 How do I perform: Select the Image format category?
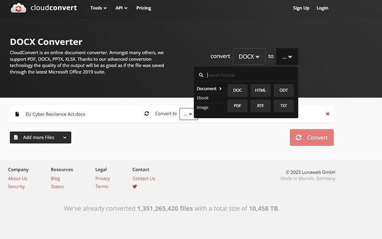click(x=202, y=107)
